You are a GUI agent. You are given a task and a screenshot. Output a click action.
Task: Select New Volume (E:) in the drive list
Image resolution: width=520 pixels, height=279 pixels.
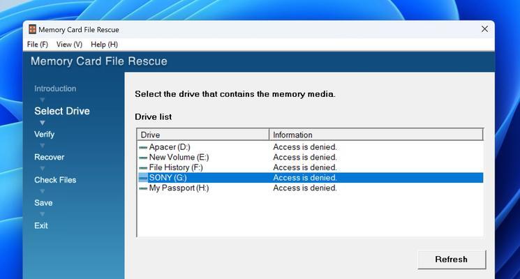click(179, 157)
